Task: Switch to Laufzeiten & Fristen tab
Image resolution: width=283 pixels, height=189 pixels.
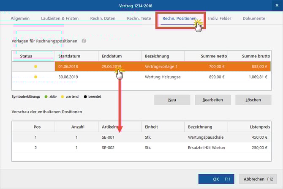Action: pos(59,19)
